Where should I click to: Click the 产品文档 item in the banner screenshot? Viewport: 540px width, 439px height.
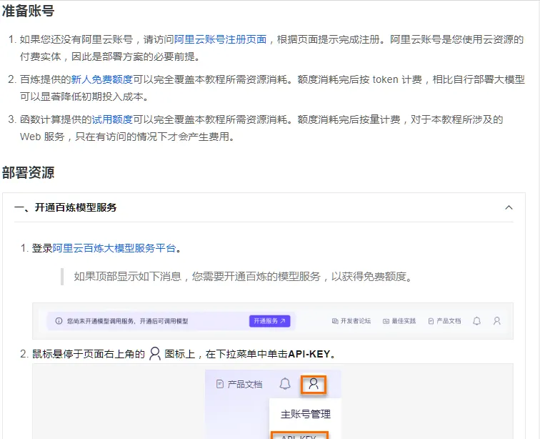(444, 321)
